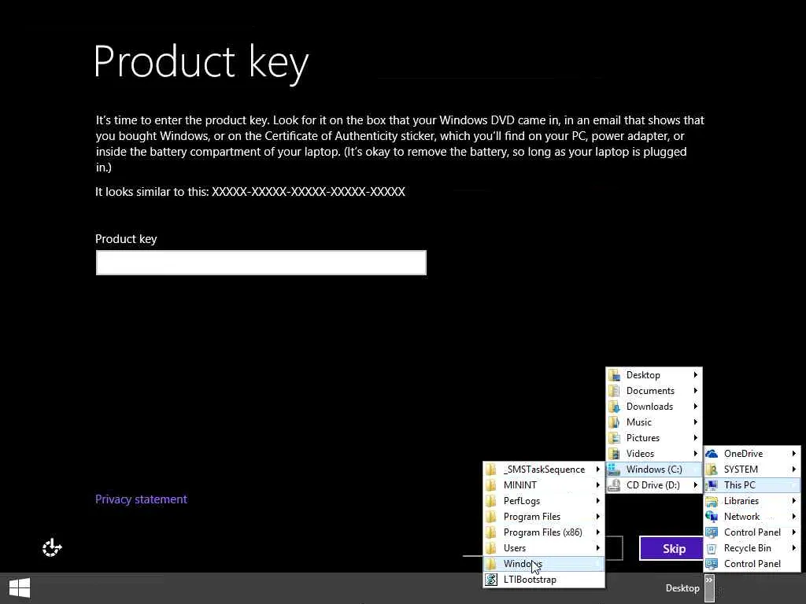Open the Privacy statement link
806x604 pixels.
pyautogui.click(x=142, y=499)
